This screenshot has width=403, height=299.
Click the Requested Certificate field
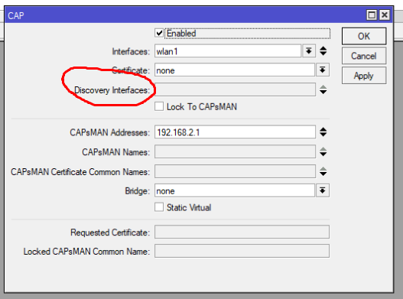click(x=242, y=232)
